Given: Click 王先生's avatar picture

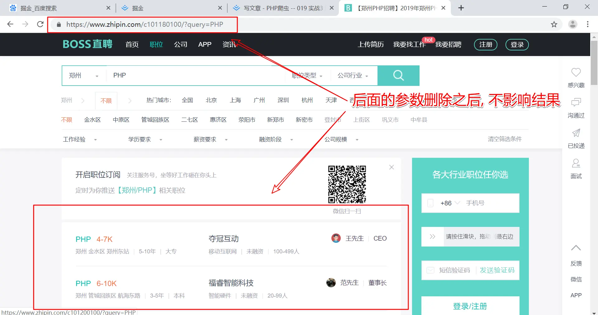Looking at the screenshot, I should (336, 238).
